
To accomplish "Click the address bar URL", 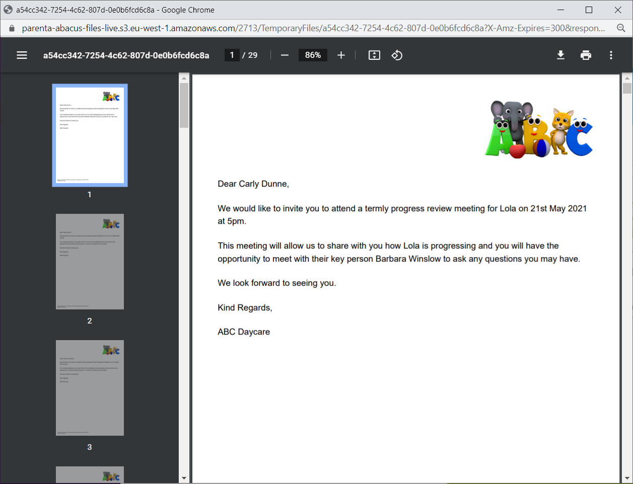I will click(313, 28).
